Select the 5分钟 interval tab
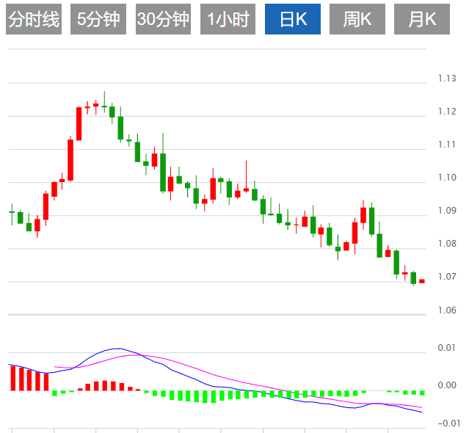 (x=98, y=19)
